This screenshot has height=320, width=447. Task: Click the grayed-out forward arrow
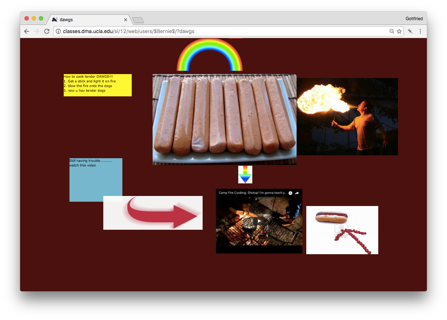point(36,31)
